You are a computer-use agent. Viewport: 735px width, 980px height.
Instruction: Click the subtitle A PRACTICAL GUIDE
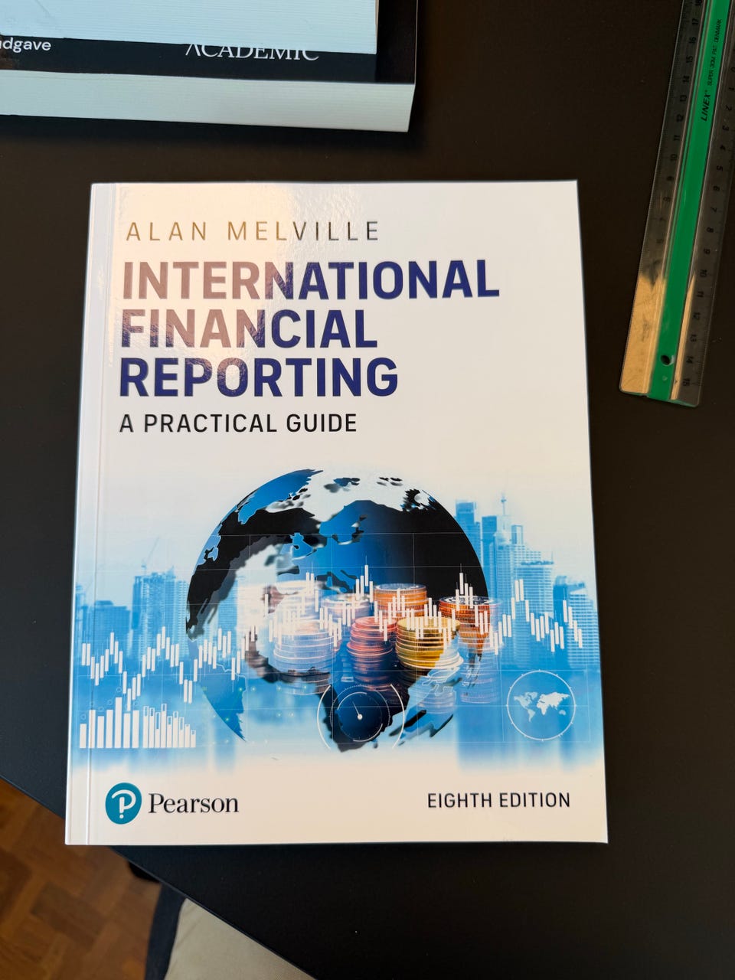coord(238,423)
